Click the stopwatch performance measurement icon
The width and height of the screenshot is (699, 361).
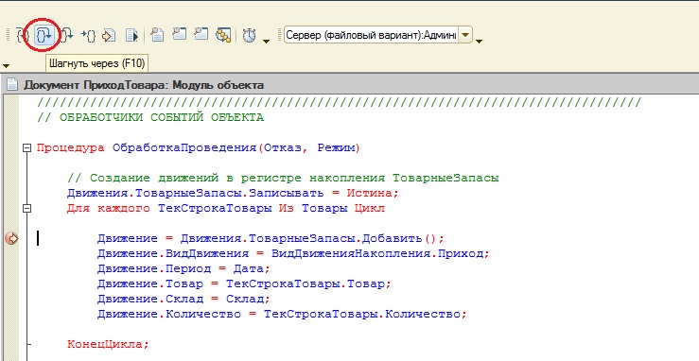tap(249, 35)
